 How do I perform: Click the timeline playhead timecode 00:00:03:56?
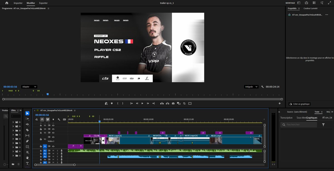tap(42, 115)
